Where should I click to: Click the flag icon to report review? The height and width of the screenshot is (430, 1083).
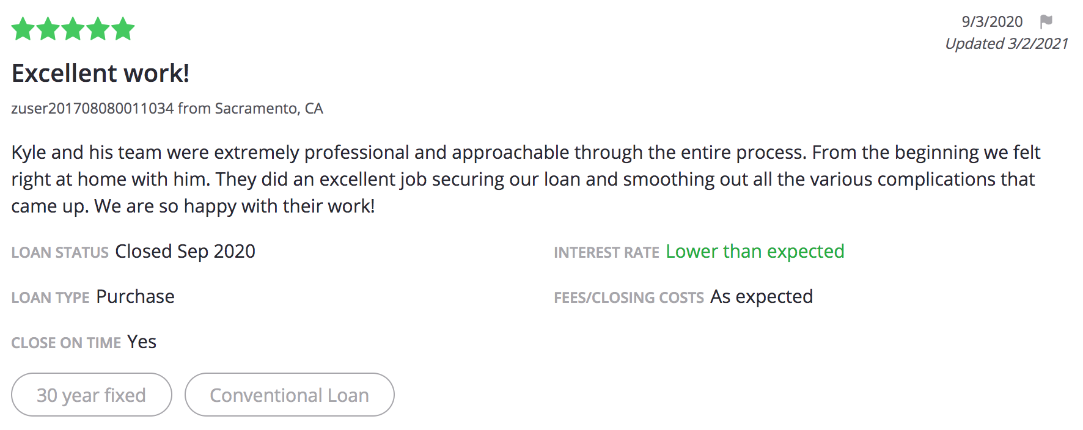[x=1046, y=22]
